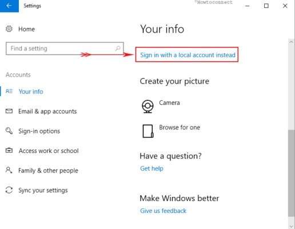Image resolution: width=295 pixels, height=229 pixels.
Task: Click the search magnifier icon
Action: click(118, 49)
